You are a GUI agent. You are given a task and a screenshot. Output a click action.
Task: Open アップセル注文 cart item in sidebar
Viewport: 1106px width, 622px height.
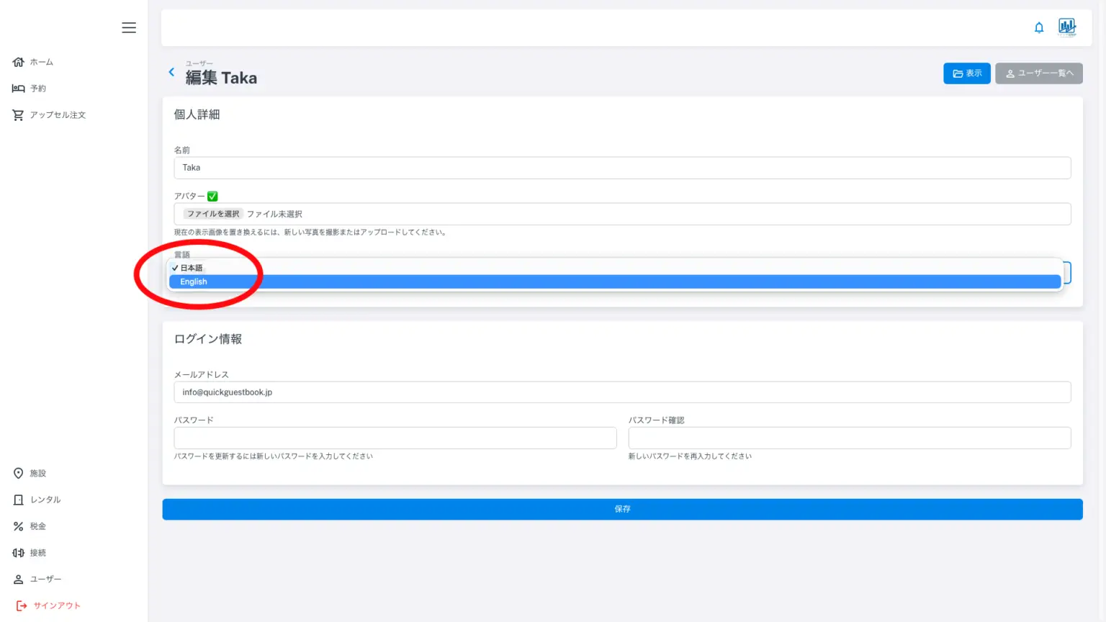coord(49,115)
